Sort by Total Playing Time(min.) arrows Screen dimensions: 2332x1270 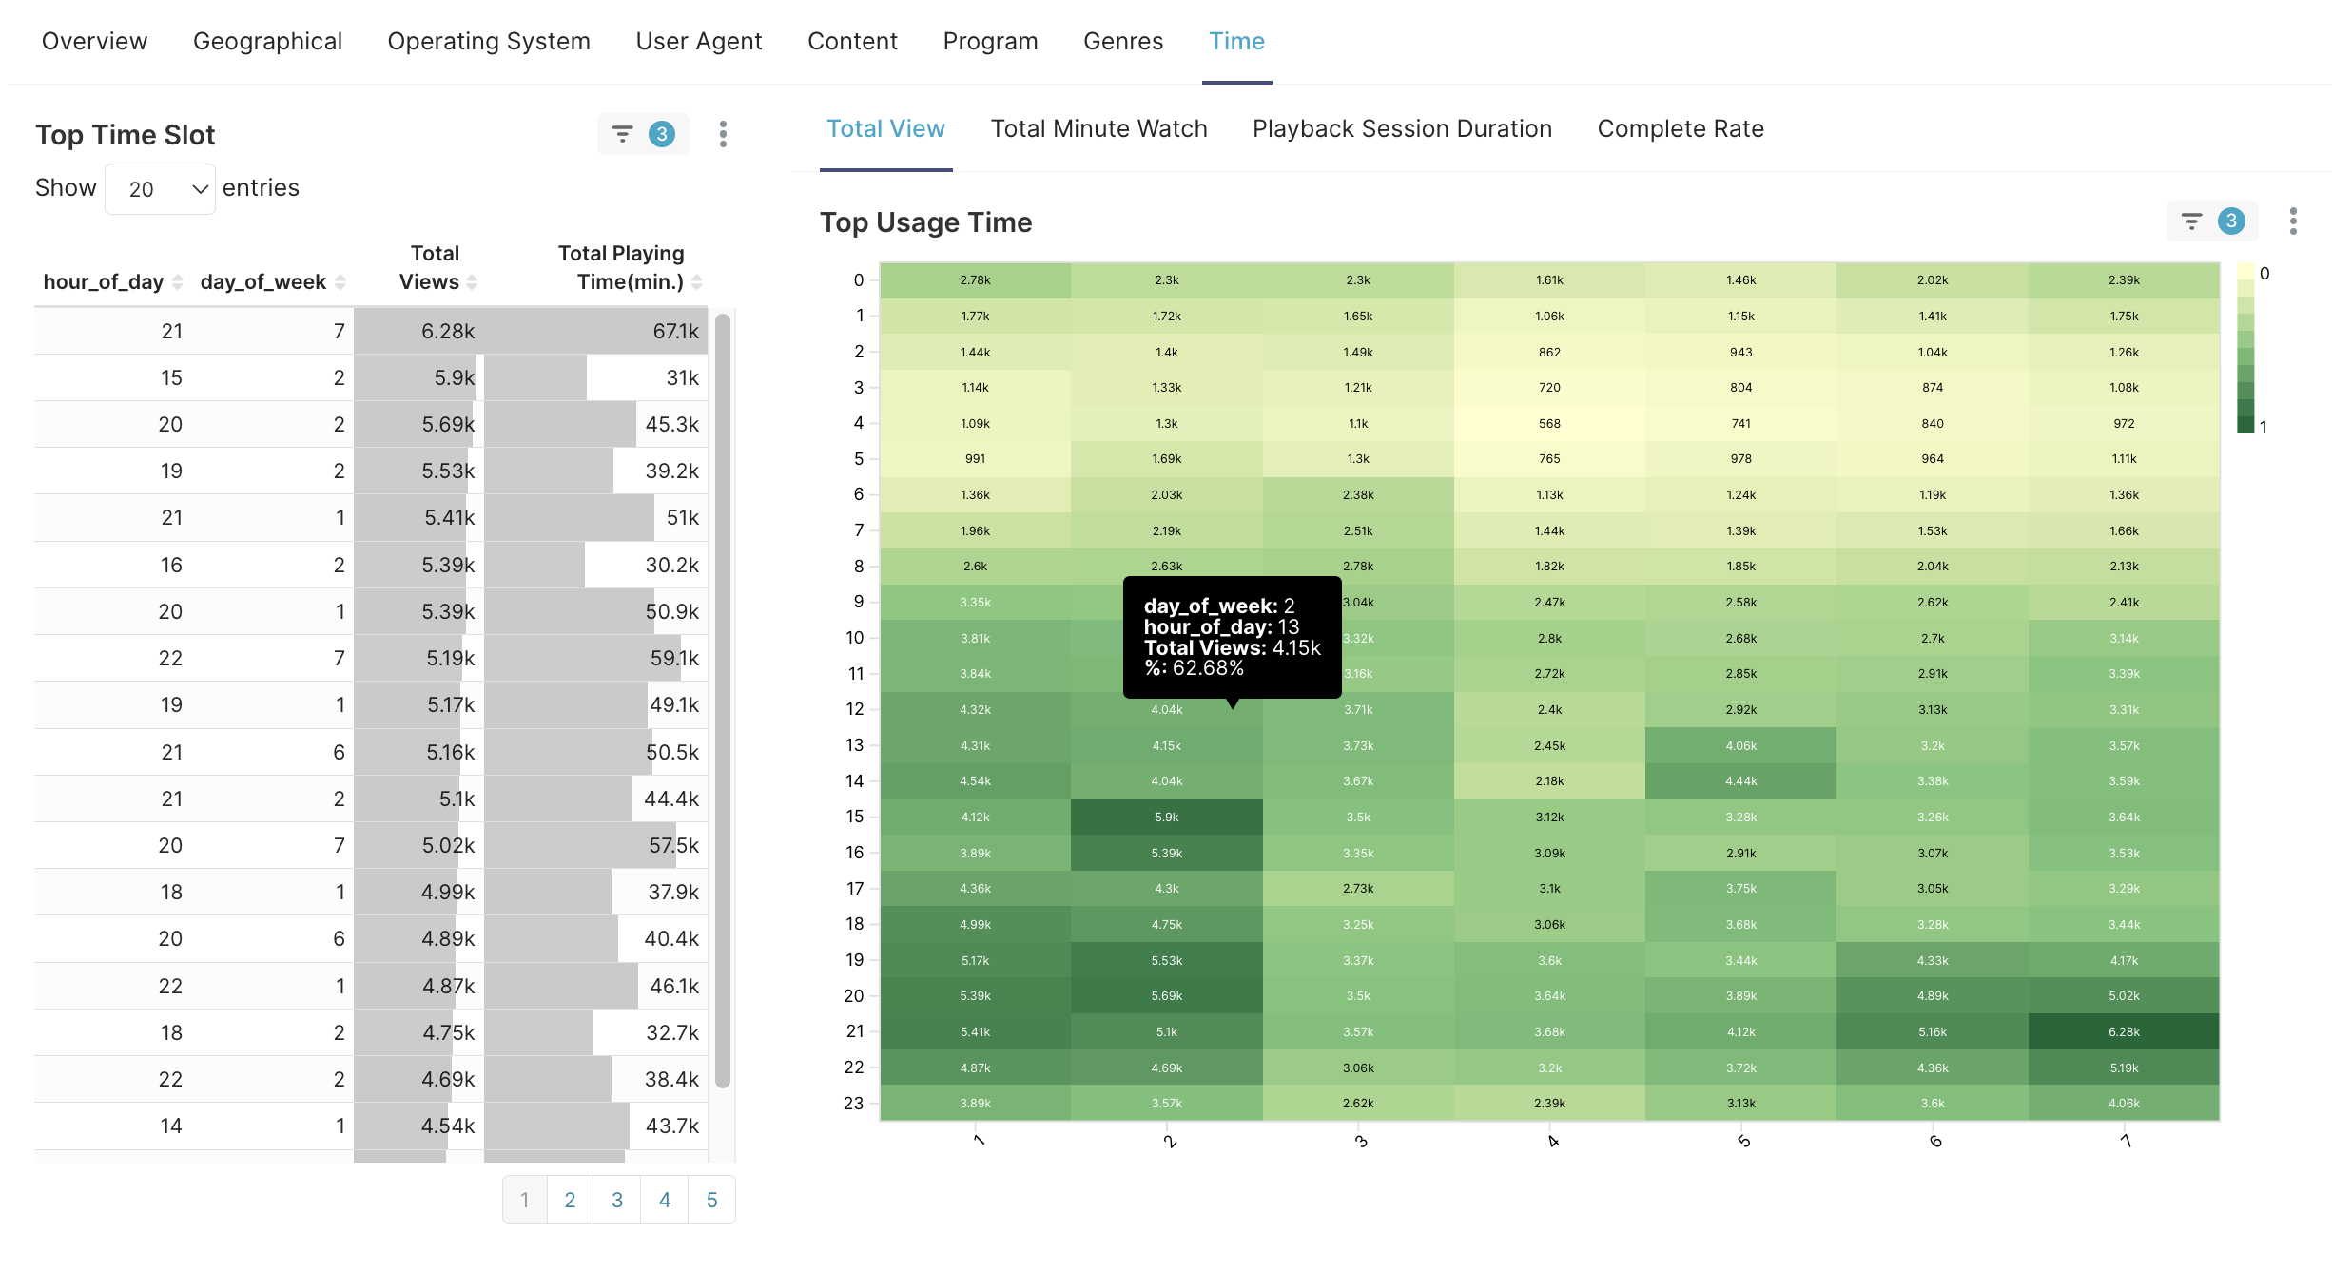click(x=697, y=282)
